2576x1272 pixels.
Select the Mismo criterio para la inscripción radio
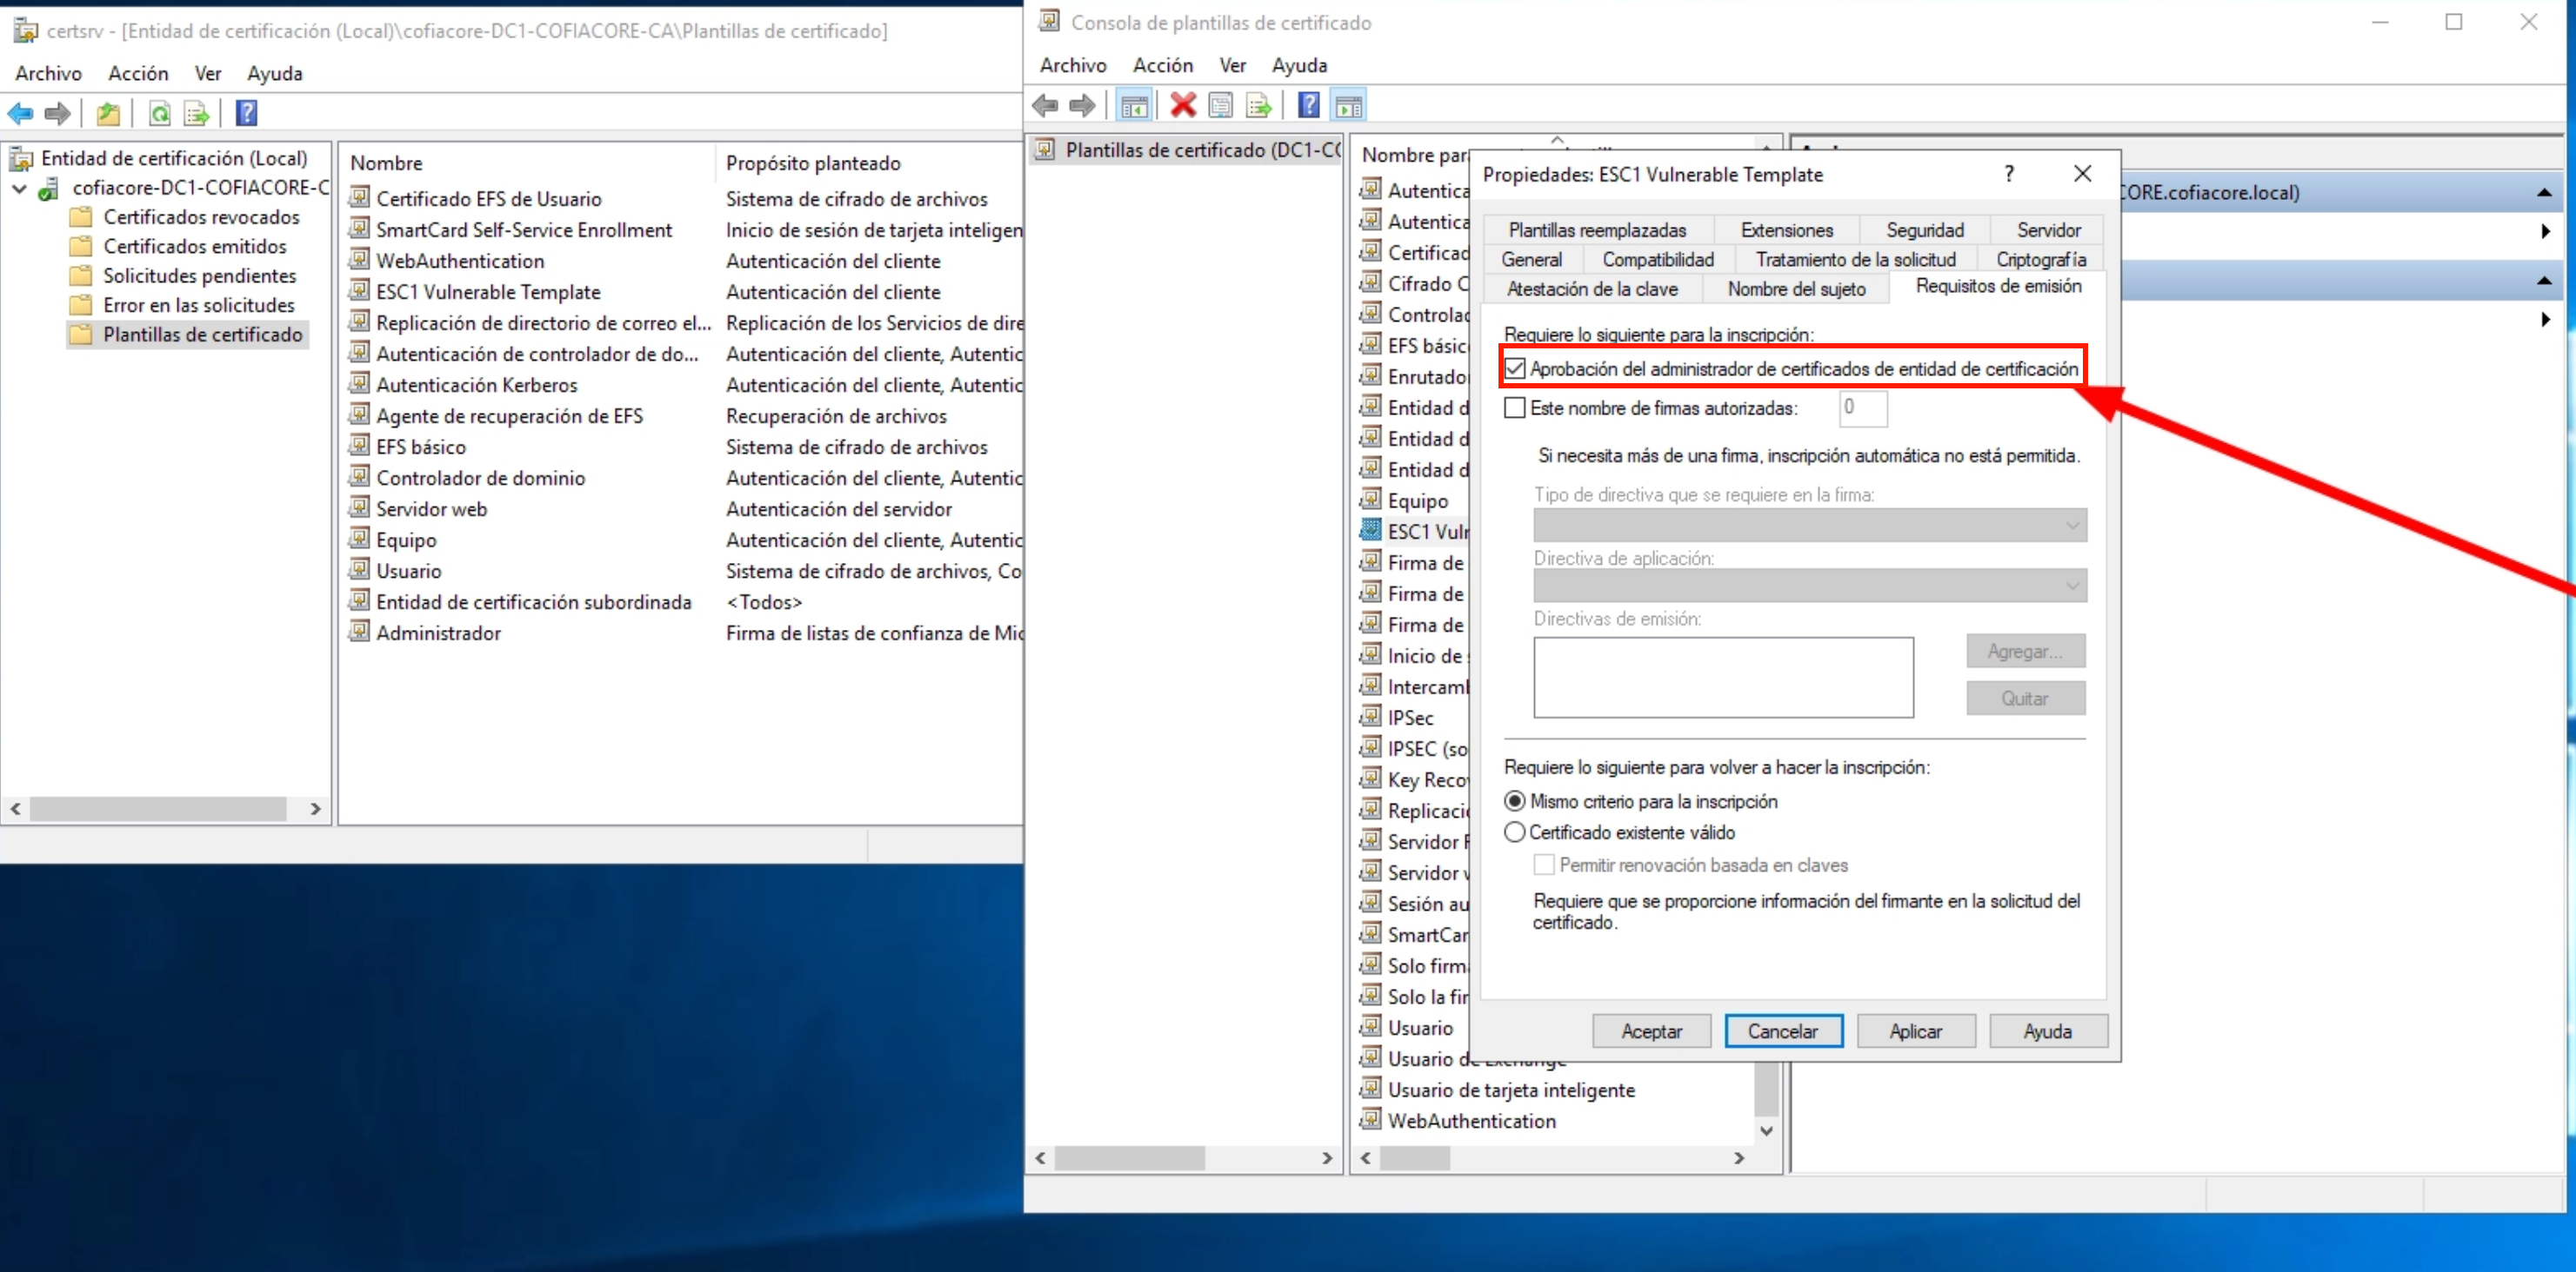tap(1515, 801)
